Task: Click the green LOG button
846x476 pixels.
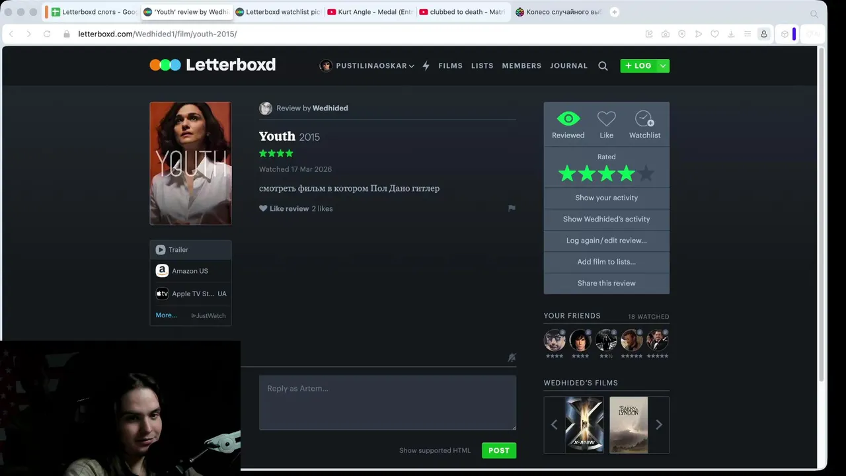Action: (638, 65)
